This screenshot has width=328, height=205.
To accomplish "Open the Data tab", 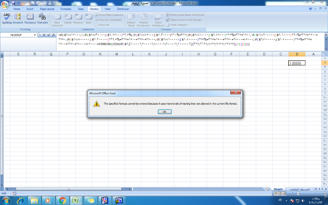I will click(x=81, y=9).
